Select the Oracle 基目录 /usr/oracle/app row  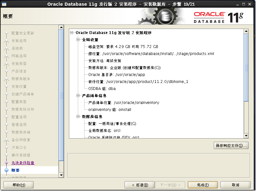tap(117, 75)
